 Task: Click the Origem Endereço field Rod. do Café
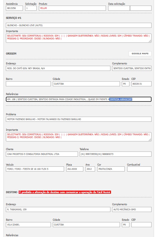tap(58, 68)
